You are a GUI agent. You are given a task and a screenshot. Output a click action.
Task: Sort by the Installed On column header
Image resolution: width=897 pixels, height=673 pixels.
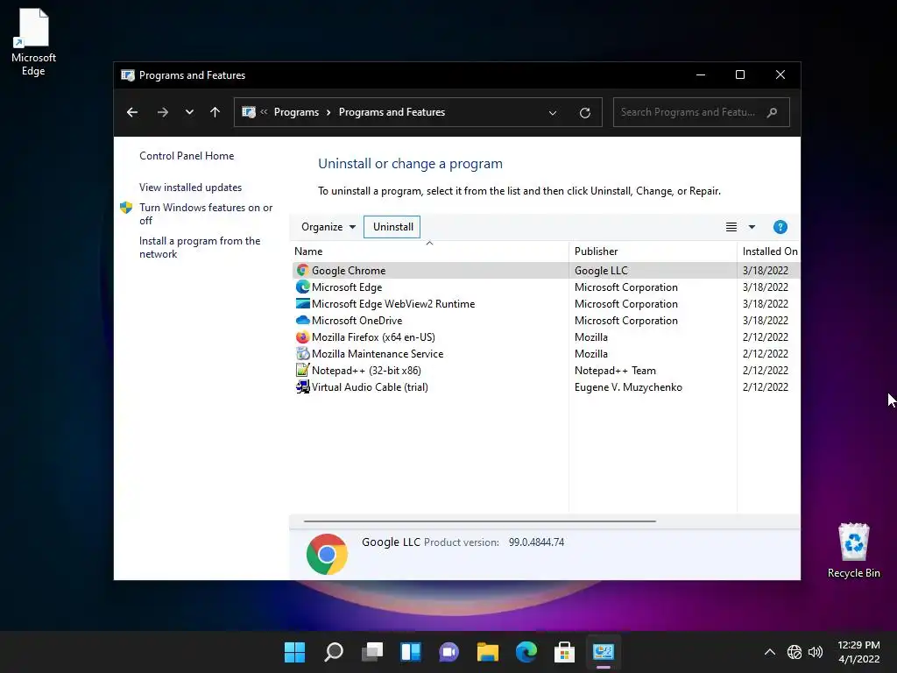pyautogui.click(x=769, y=251)
